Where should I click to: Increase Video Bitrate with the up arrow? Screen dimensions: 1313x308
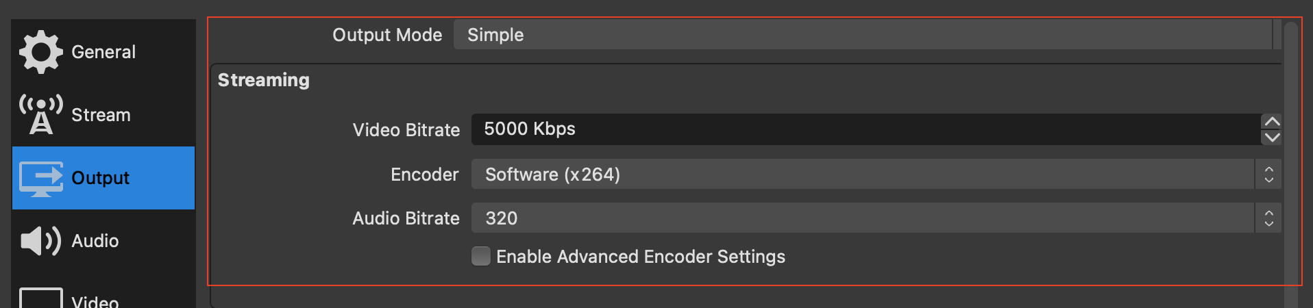[1272, 122]
